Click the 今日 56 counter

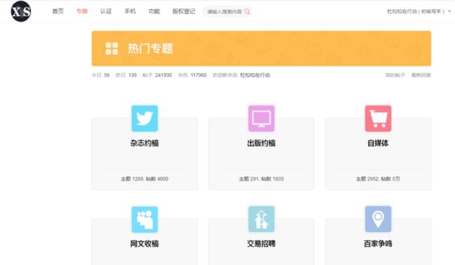101,75
